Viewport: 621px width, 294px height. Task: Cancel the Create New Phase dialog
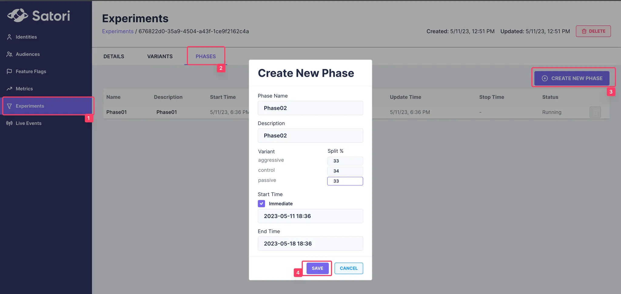coord(349,268)
